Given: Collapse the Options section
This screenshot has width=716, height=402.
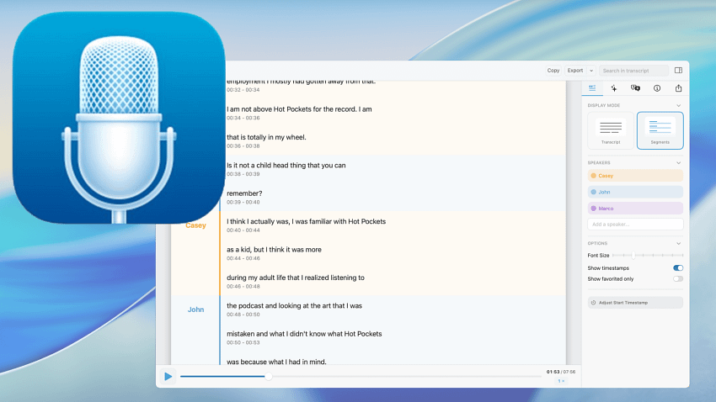Looking at the screenshot, I should [x=679, y=243].
